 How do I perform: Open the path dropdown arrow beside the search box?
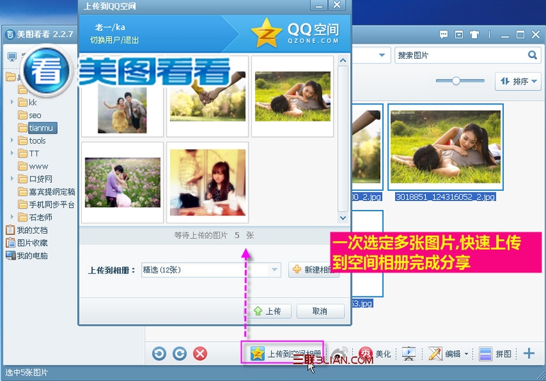click(x=382, y=55)
